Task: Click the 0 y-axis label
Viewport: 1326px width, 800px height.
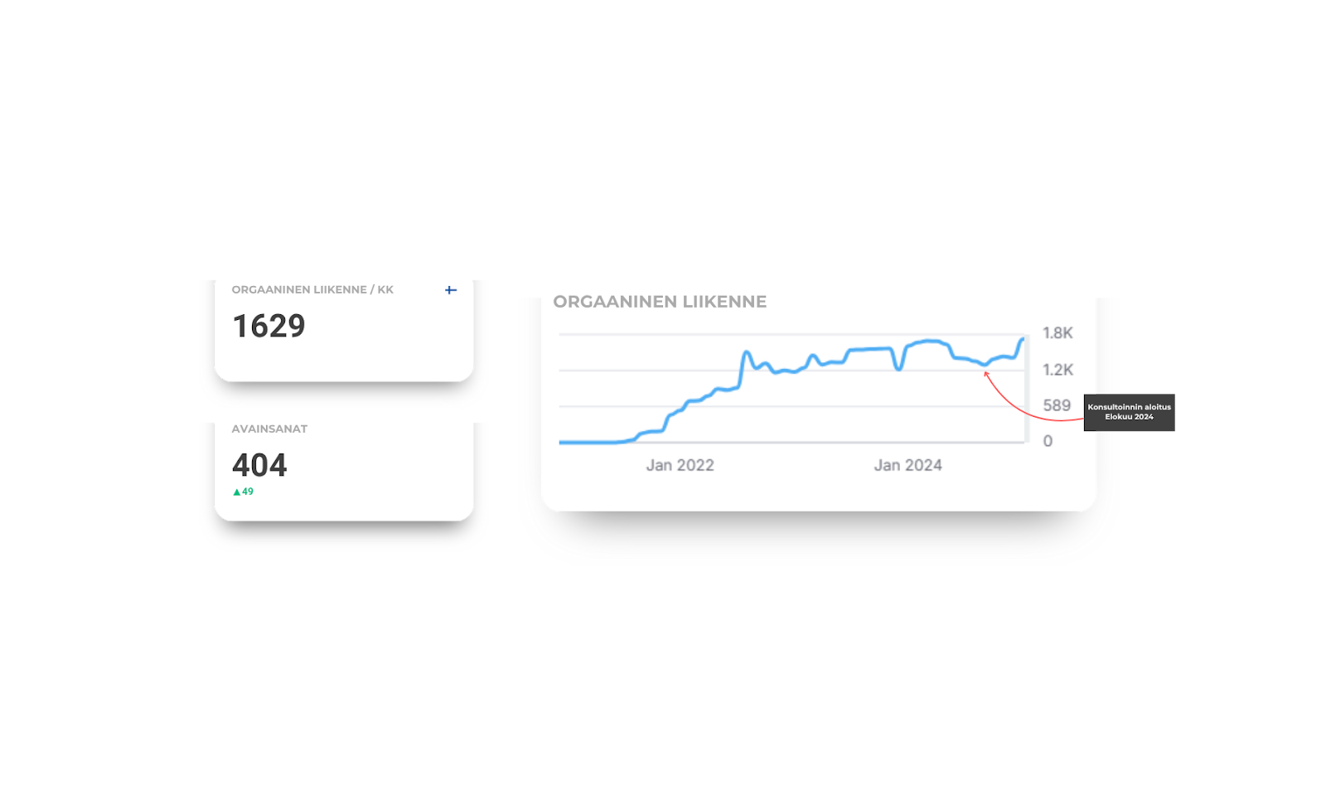Action: tap(1048, 441)
